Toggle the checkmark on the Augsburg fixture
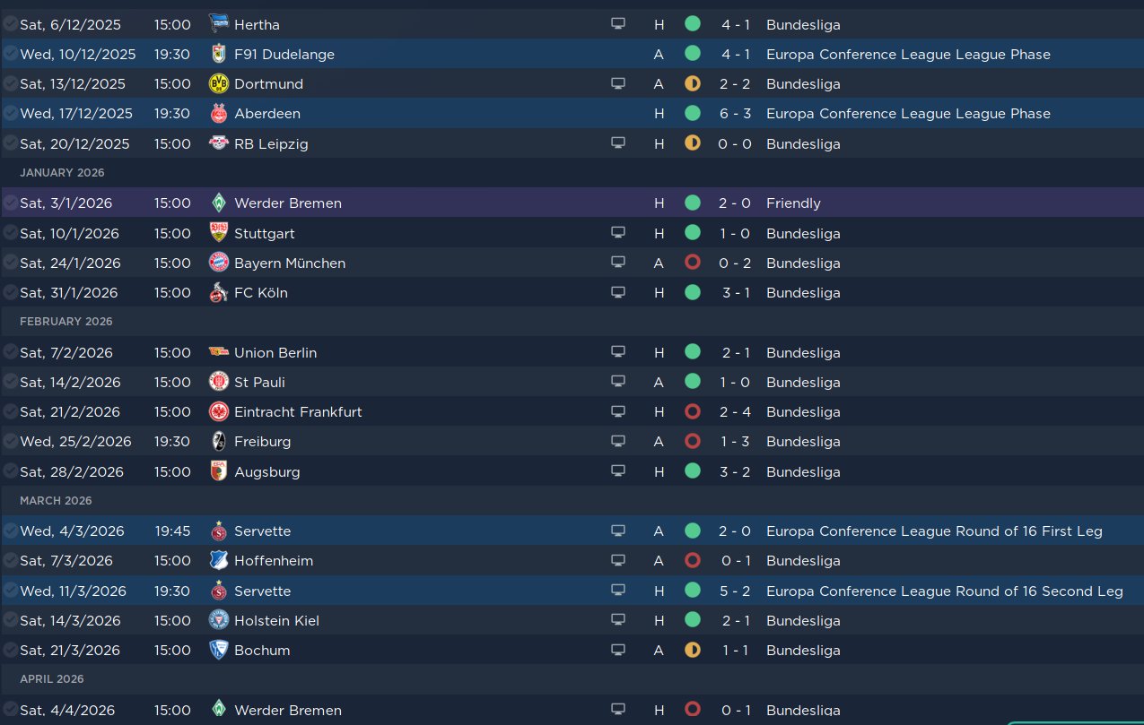 [x=11, y=471]
